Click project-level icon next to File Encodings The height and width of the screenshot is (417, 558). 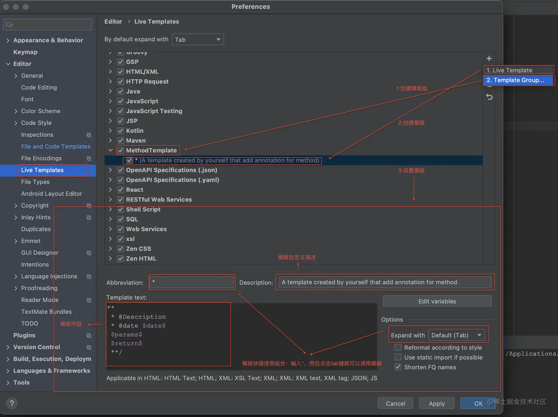[89, 158]
